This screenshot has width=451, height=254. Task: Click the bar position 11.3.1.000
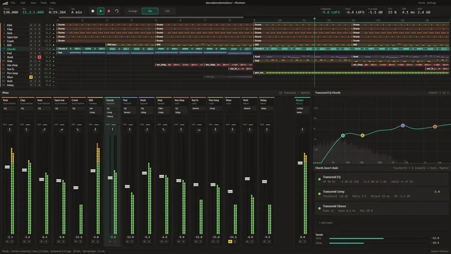pyautogui.click(x=33, y=13)
